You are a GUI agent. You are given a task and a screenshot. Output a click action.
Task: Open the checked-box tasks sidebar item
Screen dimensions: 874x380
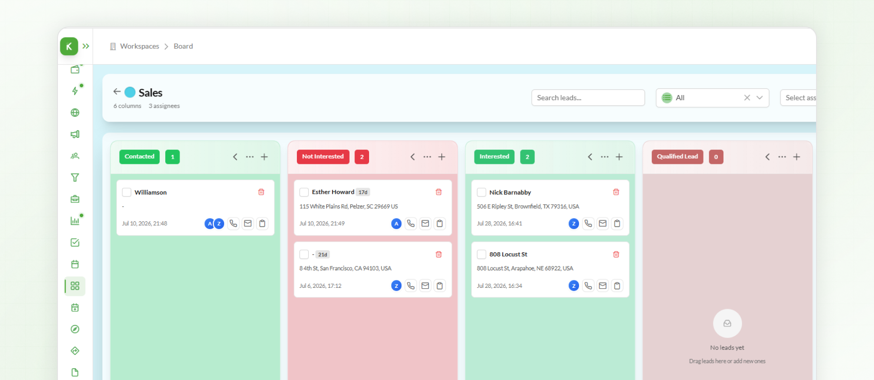[x=75, y=243]
